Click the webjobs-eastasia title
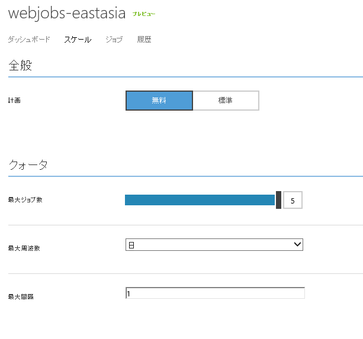Image resolution: width=363 pixels, height=339 pixels. tap(68, 14)
